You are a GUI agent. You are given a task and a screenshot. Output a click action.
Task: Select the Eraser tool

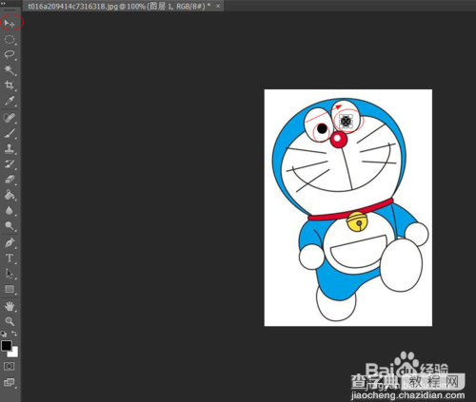pyautogui.click(x=10, y=180)
